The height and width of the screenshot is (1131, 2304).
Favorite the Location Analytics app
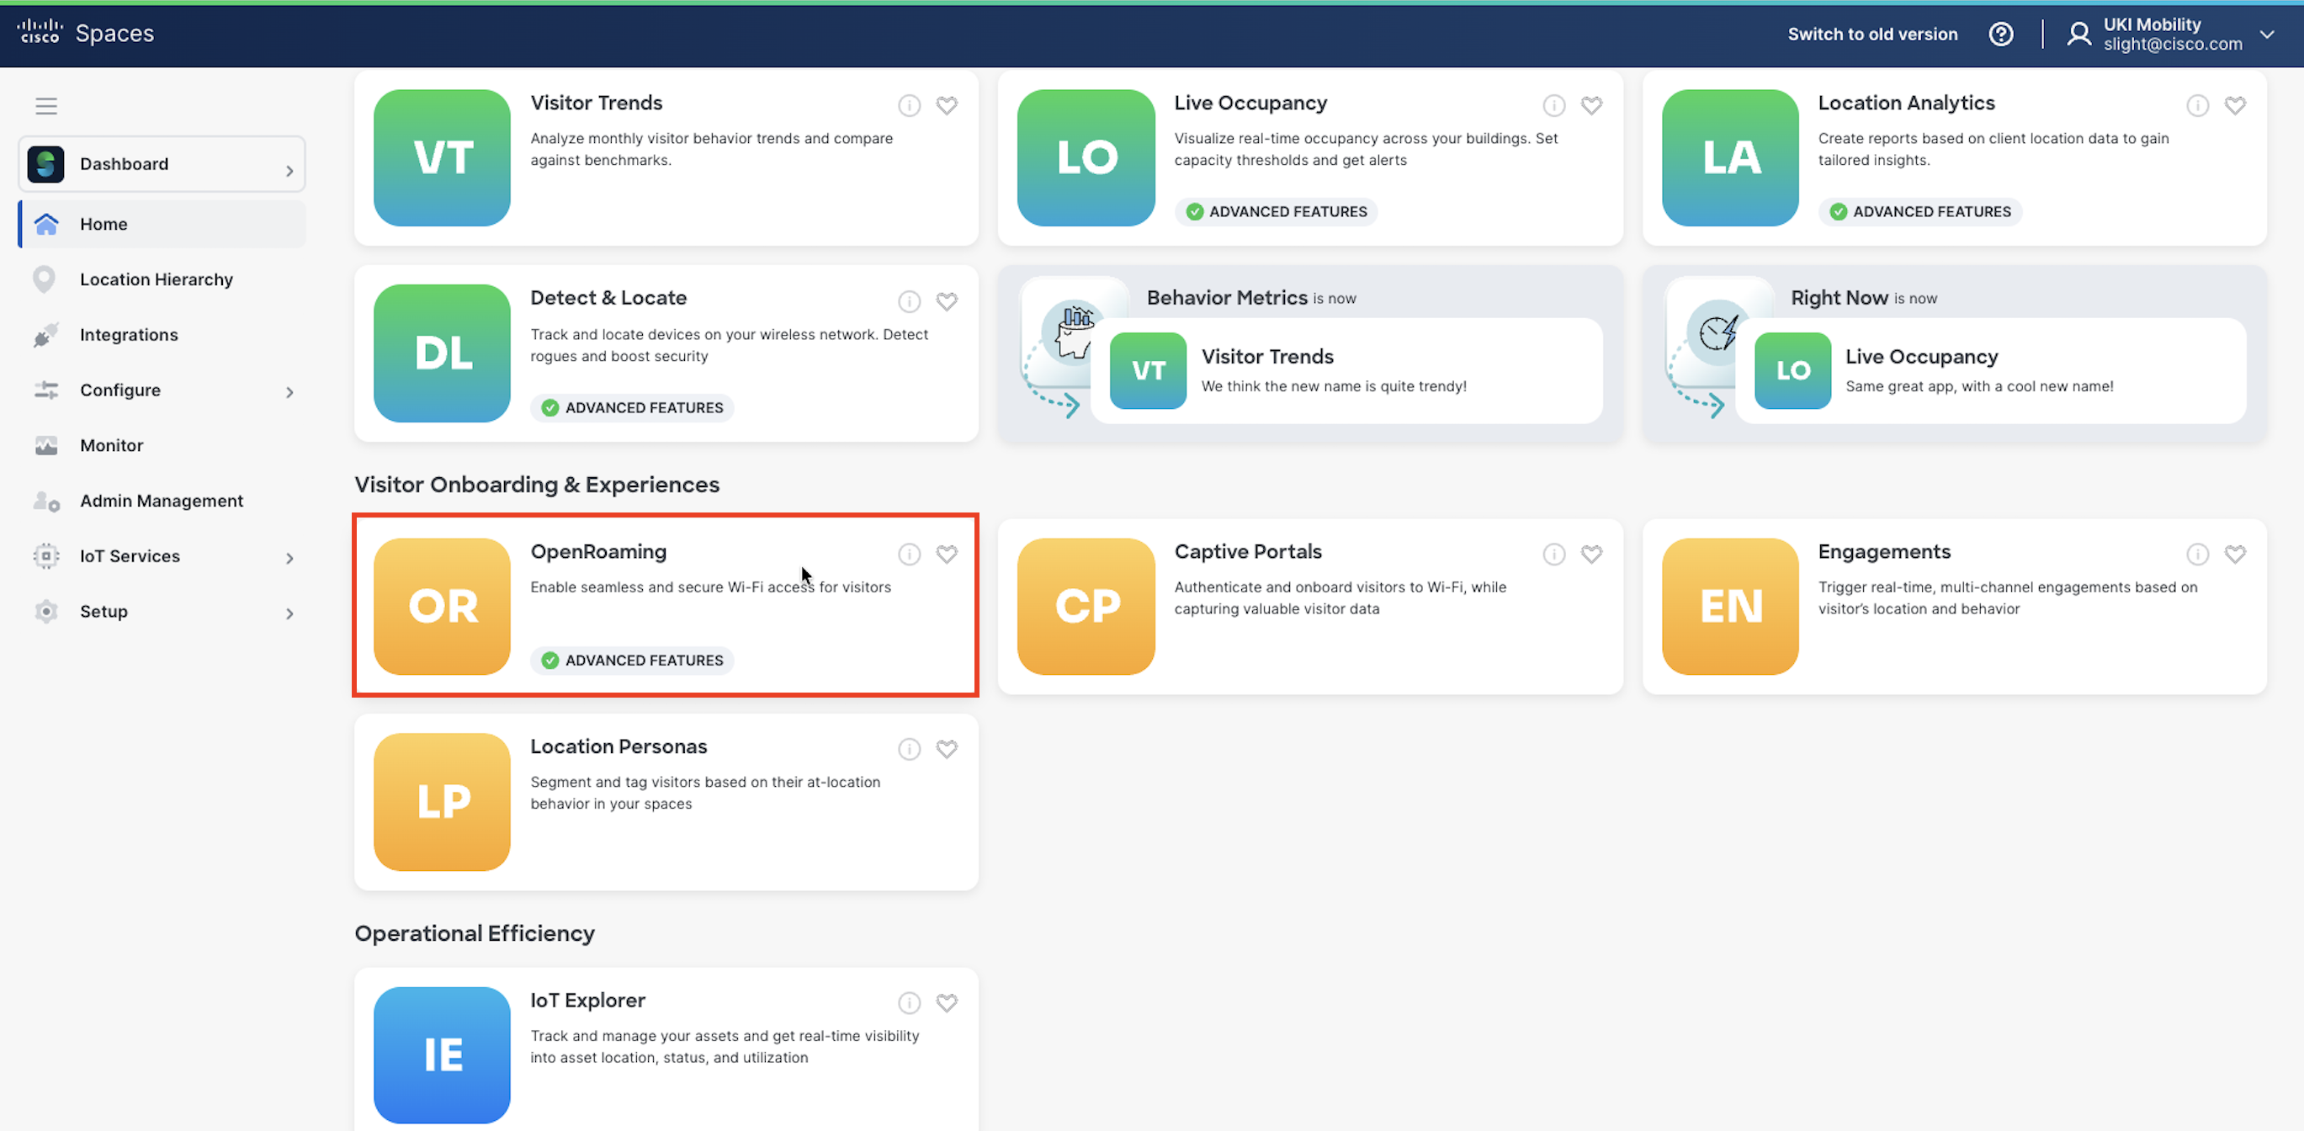click(x=2235, y=105)
